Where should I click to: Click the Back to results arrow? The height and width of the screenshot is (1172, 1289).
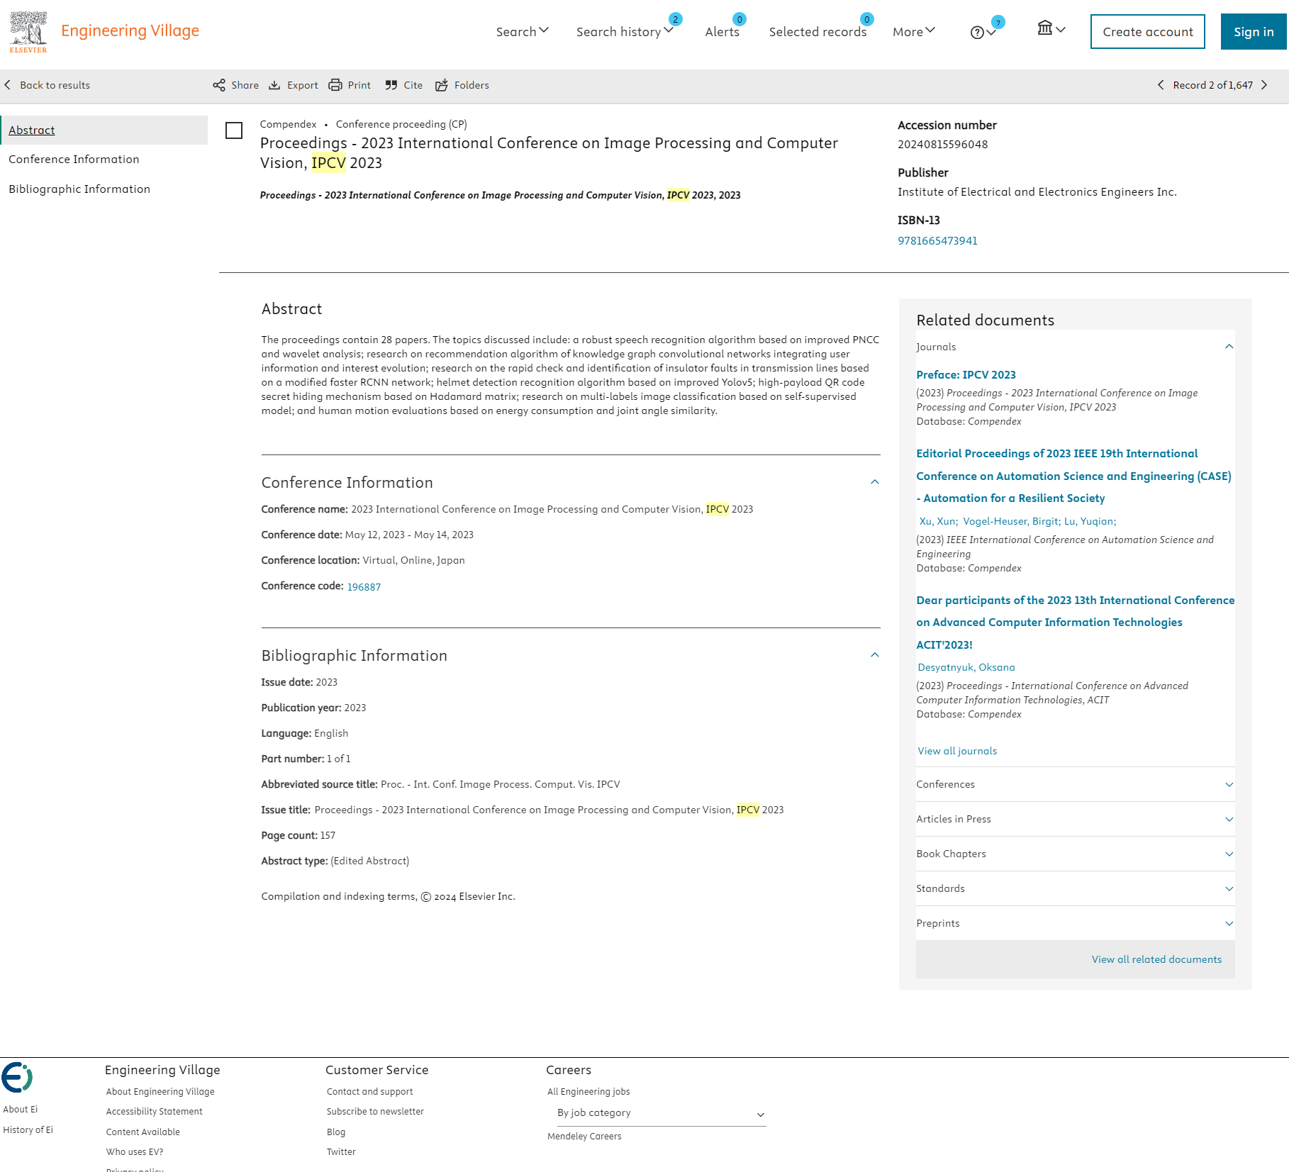coord(8,85)
